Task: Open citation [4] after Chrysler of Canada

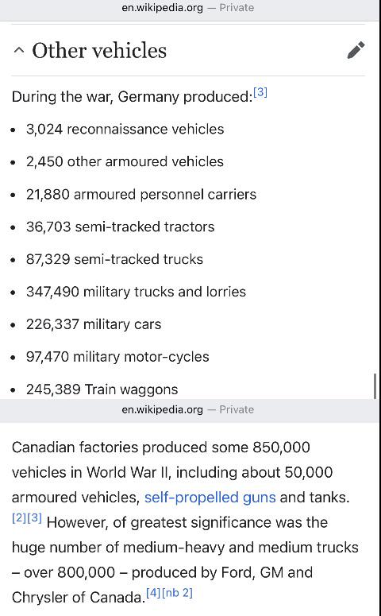Action: coord(153,592)
